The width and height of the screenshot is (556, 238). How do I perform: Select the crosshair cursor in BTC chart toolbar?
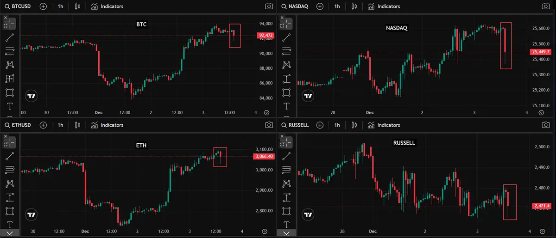pyautogui.click(x=10, y=24)
